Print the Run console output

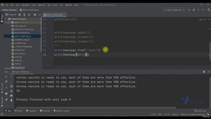(12, 96)
